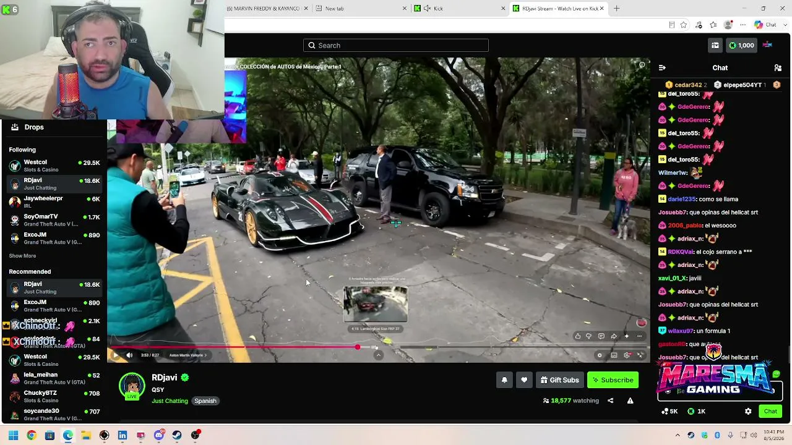Report the stream via the warning triangle icon
The width and height of the screenshot is (792, 445).
pyautogui.click(x=630, y=400)
